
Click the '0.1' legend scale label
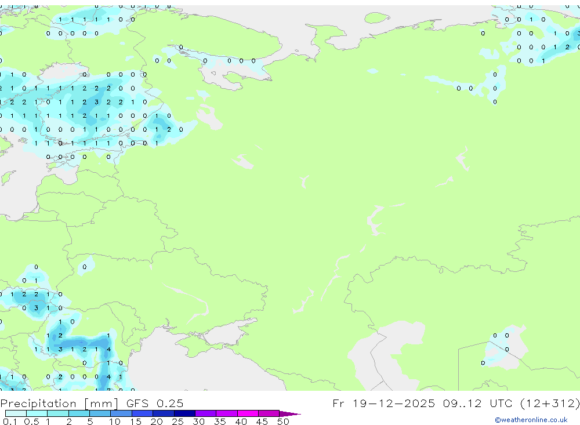[x=10, y=422]
